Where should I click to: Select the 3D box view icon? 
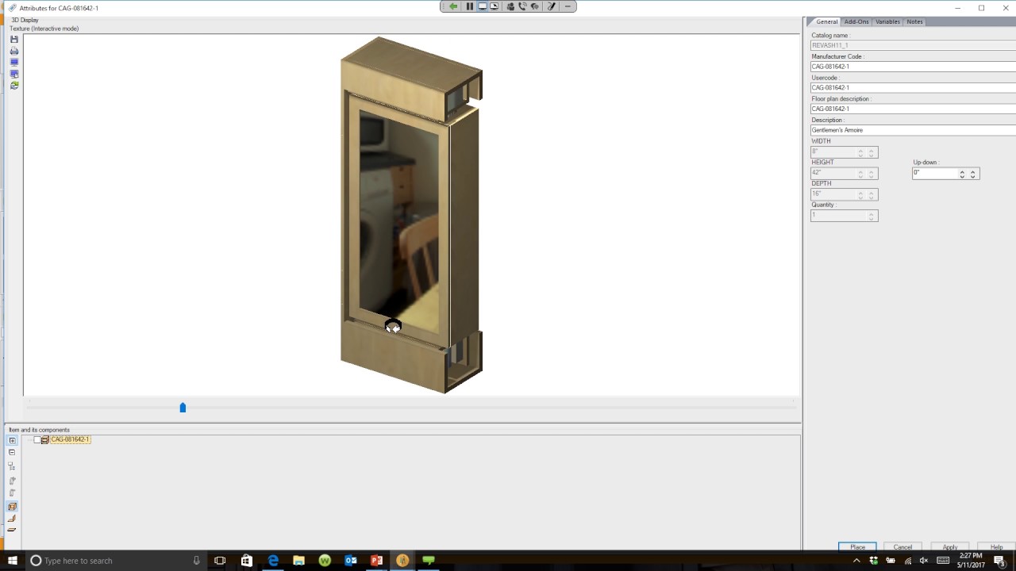(x=12, y=506)
